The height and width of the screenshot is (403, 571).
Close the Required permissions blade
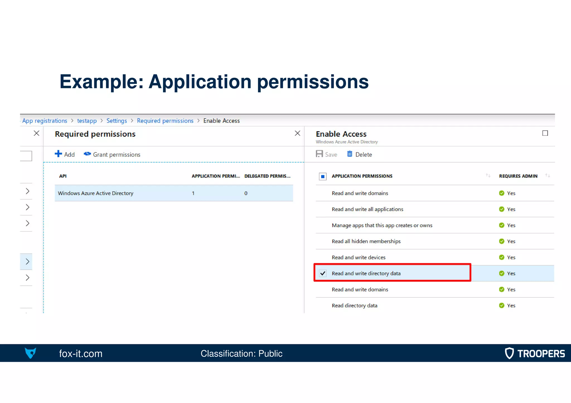(297, 133)
